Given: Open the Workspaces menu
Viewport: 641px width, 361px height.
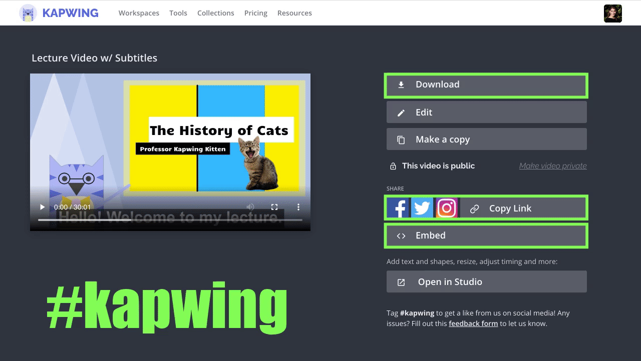Looking at the screenshot, I should (x=139, y=13).
